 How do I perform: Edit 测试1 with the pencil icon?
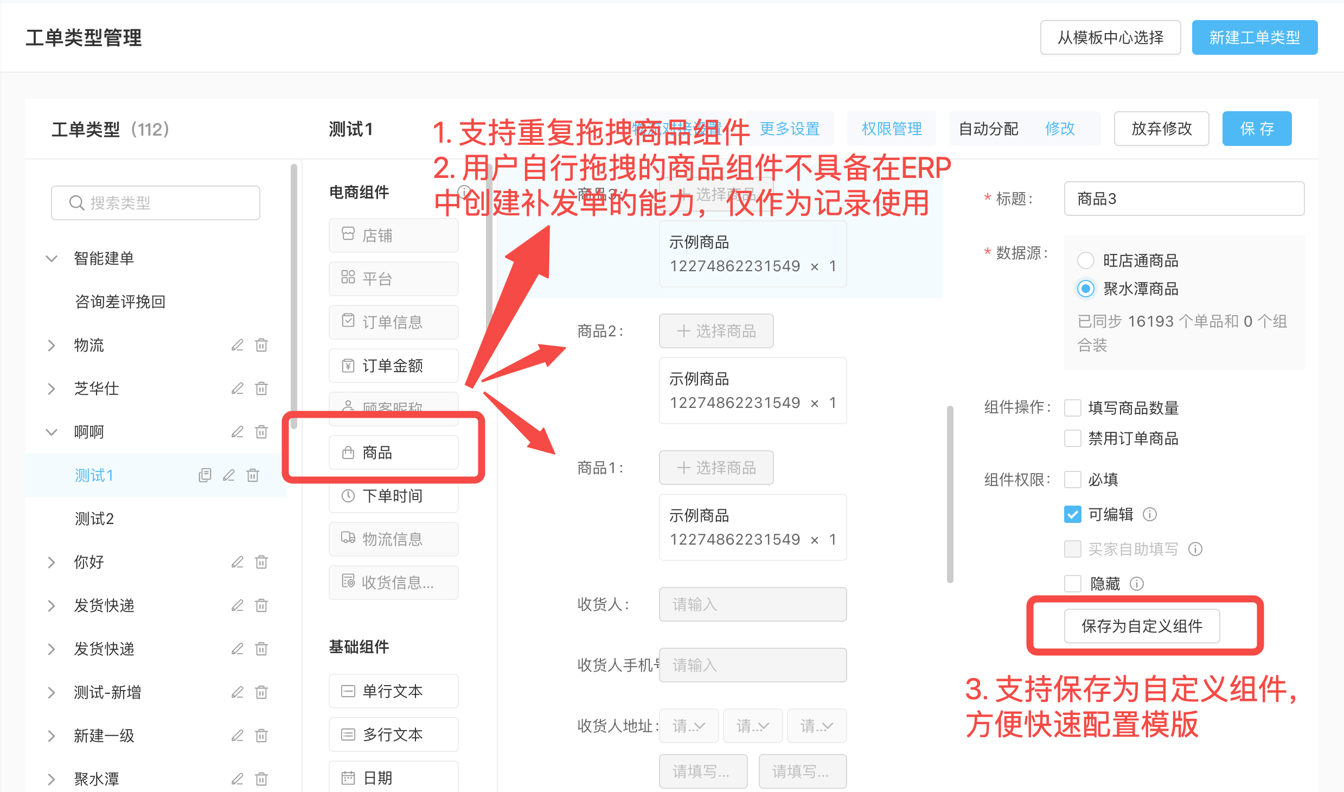[x=228, y=475]
